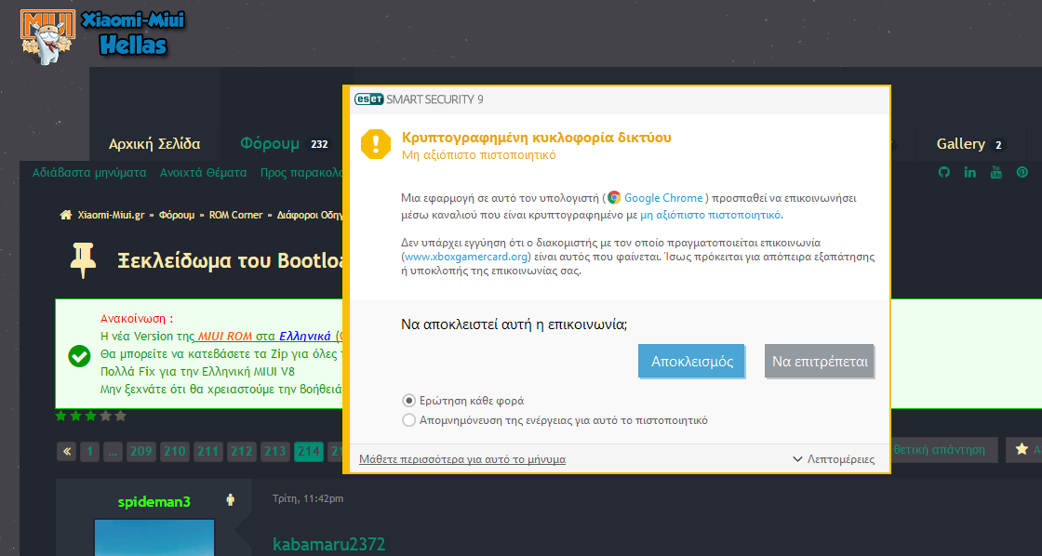Image resolution: width=1042 pixels, height=556 pixels.
Task: Open the LinkedIn icon link
Action: pos(970,173)
